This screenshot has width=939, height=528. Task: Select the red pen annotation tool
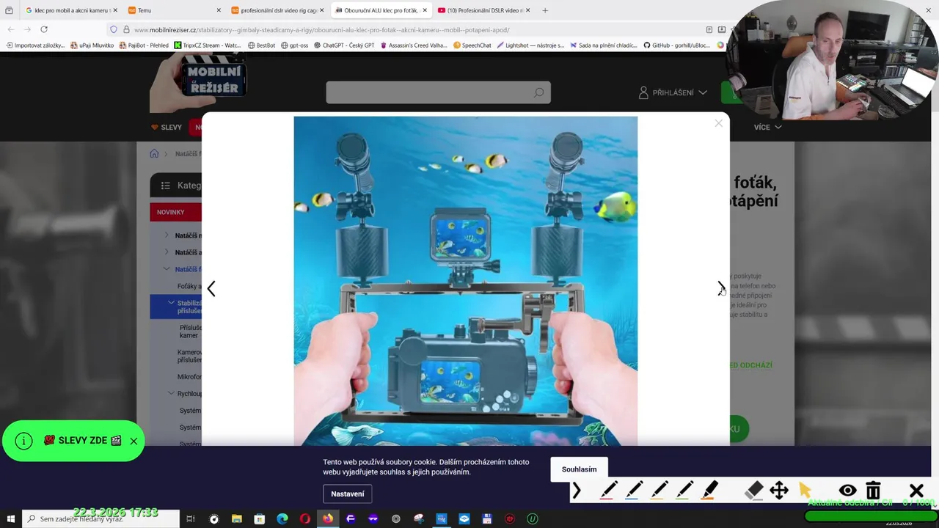pos(608,490)
